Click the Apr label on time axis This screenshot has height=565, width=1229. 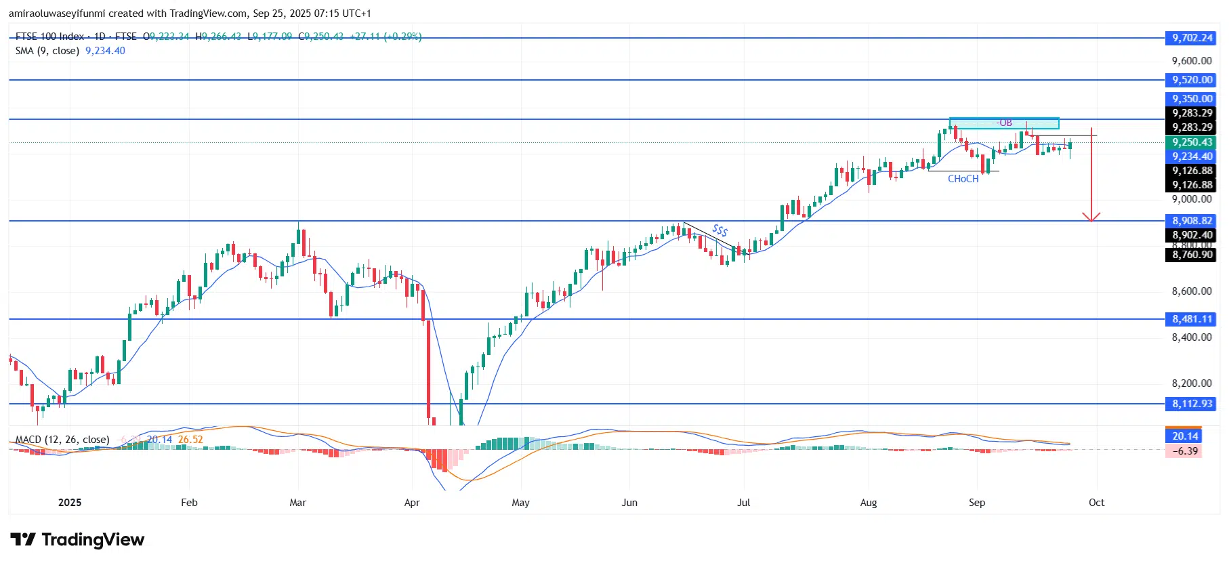(x=412, y=503)
